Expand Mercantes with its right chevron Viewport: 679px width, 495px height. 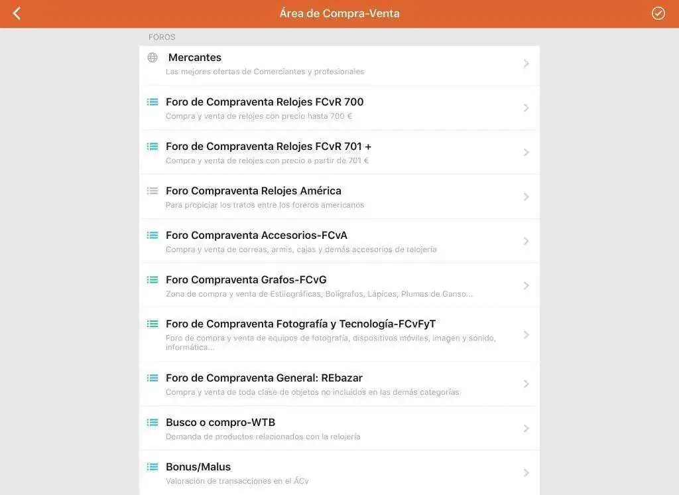(x=526, y=64)
